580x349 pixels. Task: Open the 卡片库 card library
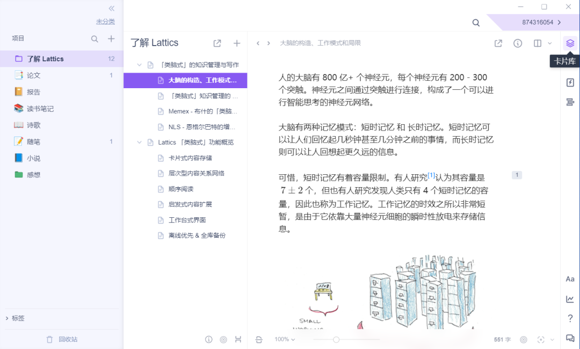coord(570,44)
